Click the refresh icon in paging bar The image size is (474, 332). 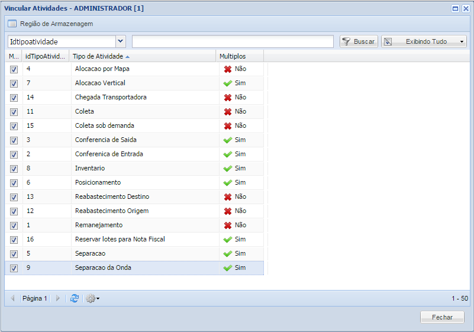point(74,298)
